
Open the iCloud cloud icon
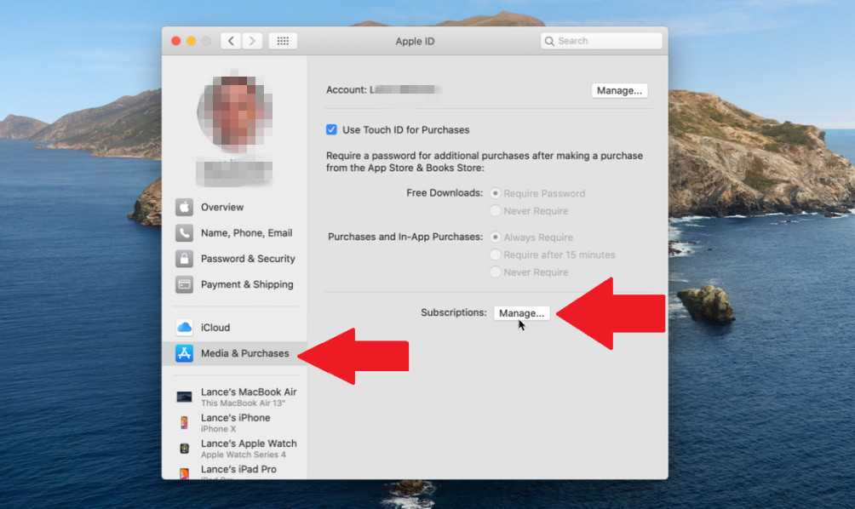184,328
